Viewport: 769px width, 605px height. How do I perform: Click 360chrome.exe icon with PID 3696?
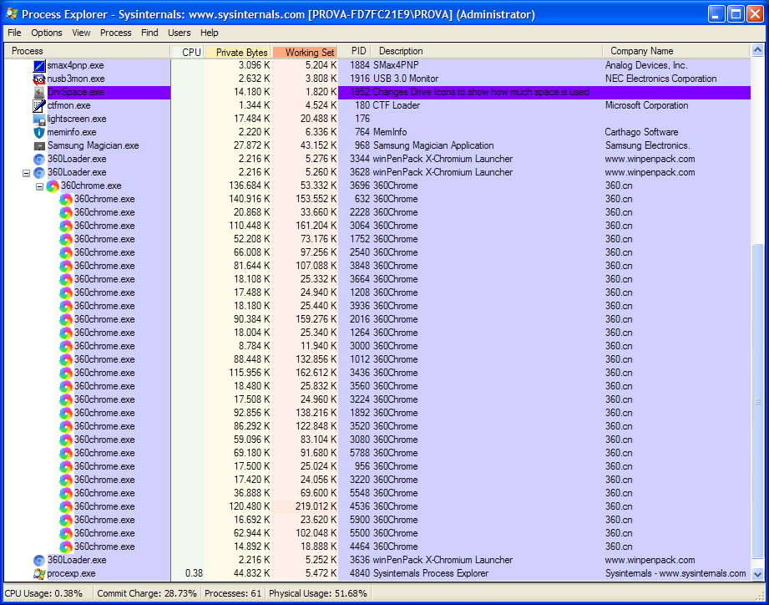[x=53, y=186]
